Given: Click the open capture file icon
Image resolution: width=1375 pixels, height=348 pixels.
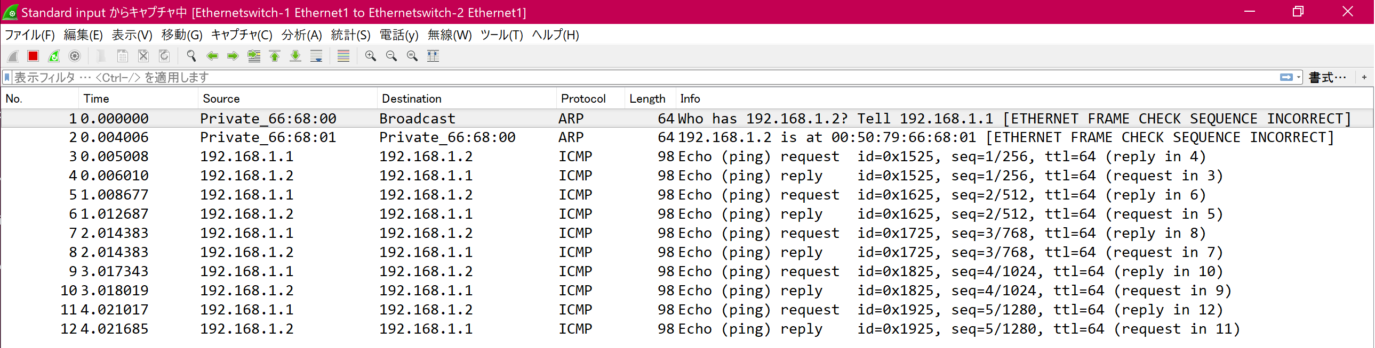Looking at the screenshot, I should click(x=100, y=56).
